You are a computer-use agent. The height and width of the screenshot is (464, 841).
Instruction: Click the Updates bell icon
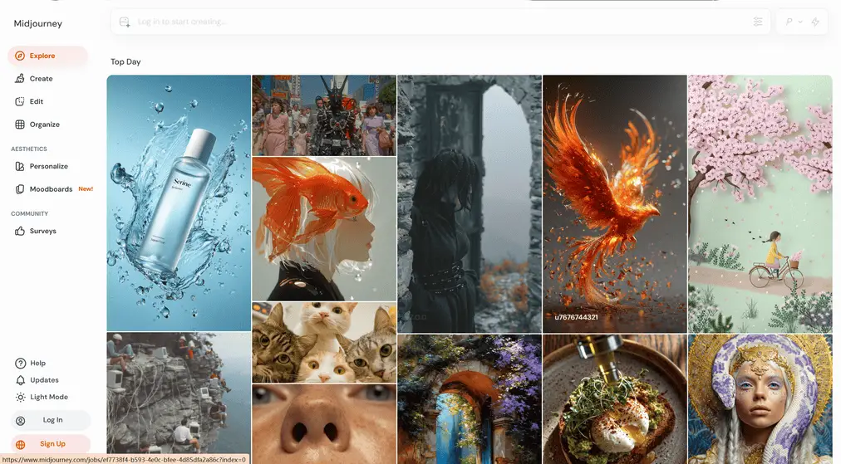coord(20,380)
